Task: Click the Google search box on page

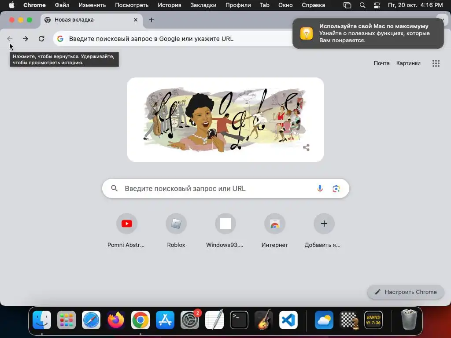Action: click(x=225, y=188)
